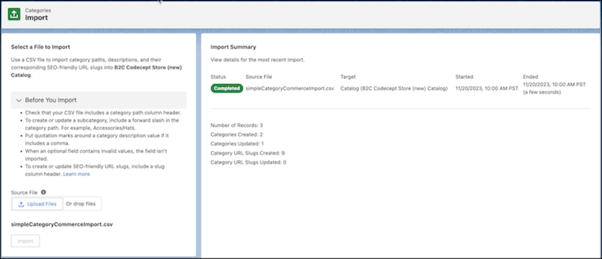Click the Ended column header
The height and width of the screenshot is (259, 602).
point(530,77)
